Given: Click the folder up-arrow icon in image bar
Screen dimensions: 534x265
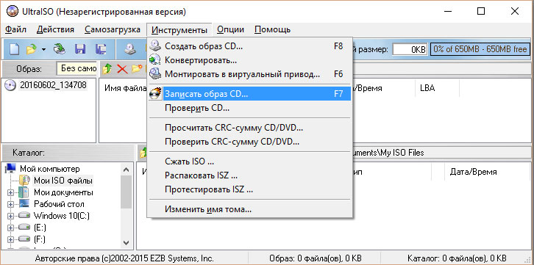Looking at the screenshot, I should (107, 69).
